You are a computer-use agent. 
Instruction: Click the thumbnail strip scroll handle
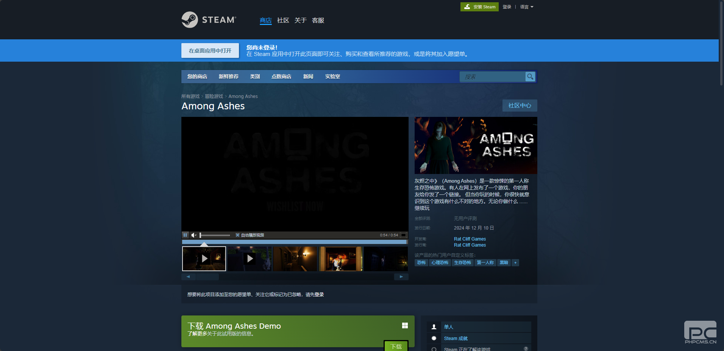point(208,277)
